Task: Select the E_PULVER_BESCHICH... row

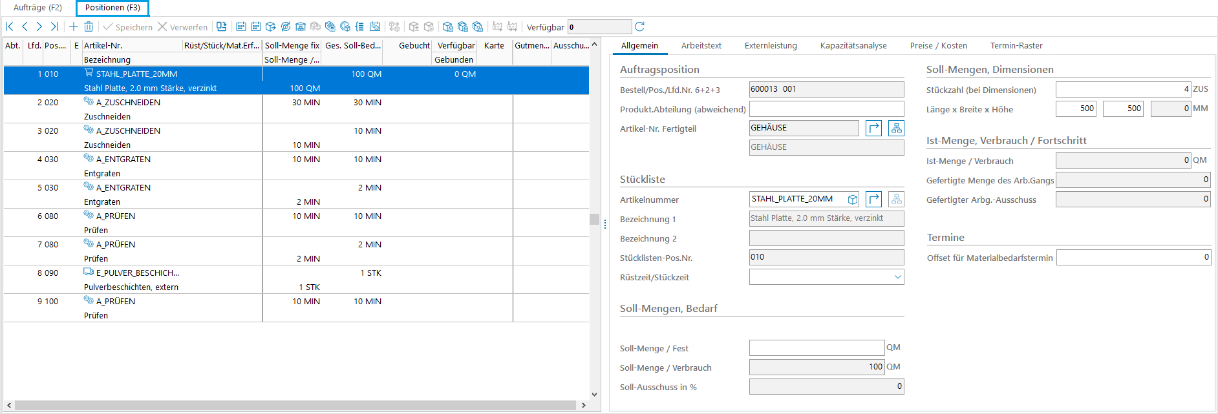Action: point(137,273)
